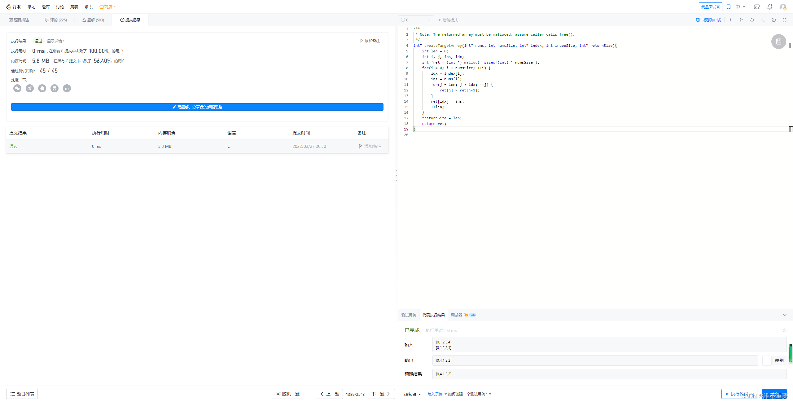Switch to the 测试用例 tab

coord(409,315)
